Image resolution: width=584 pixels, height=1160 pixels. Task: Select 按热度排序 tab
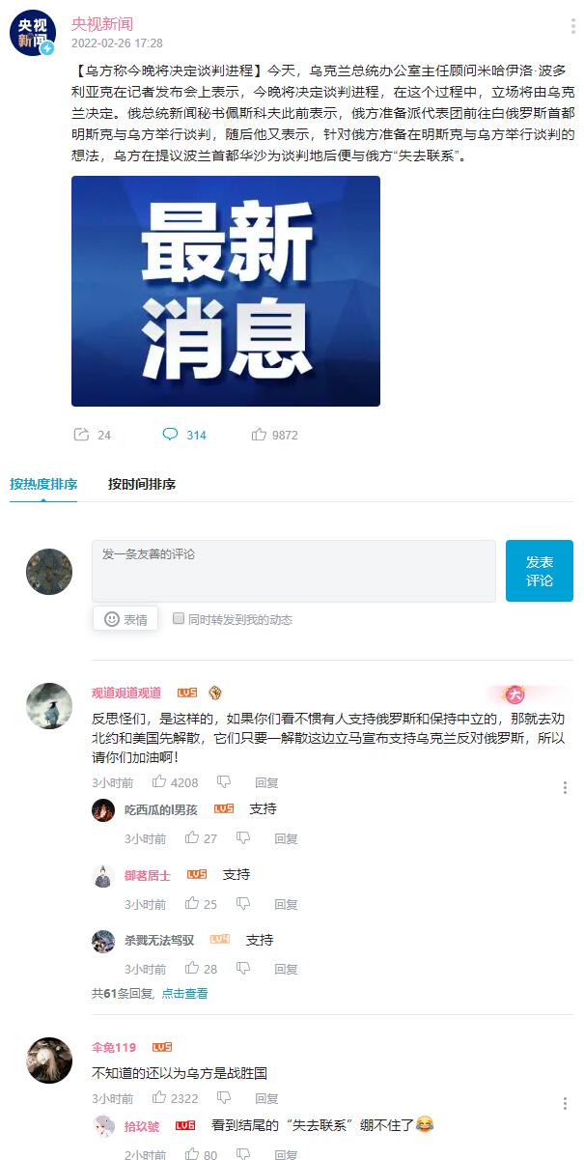(43, 484)
